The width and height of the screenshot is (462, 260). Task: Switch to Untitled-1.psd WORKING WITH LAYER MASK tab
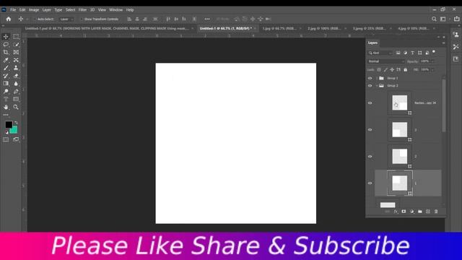pyautogui.click(x=107, y=29)
